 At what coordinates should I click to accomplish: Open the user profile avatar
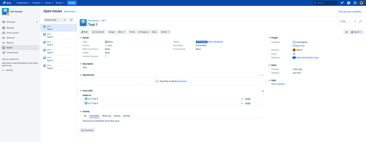point(361,3)
